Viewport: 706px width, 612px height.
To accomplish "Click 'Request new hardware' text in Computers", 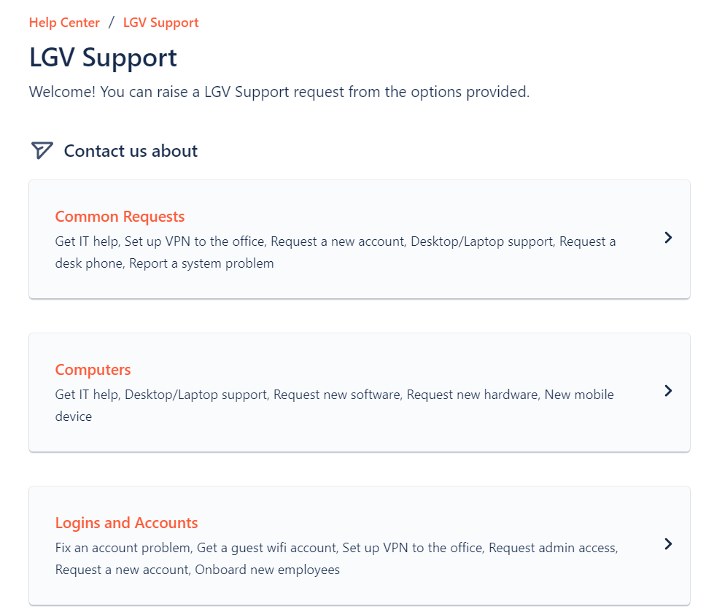I will pyautogui.click(x=473, y=395).
